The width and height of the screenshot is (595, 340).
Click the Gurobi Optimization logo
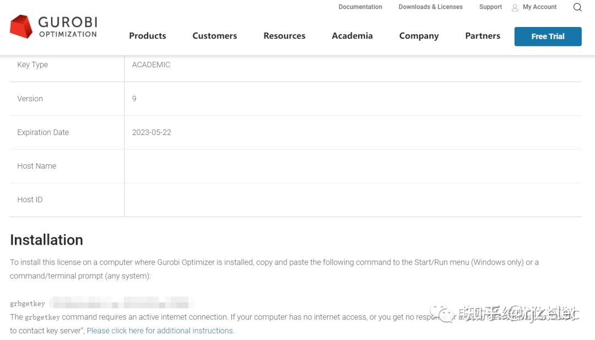[53, 26]
